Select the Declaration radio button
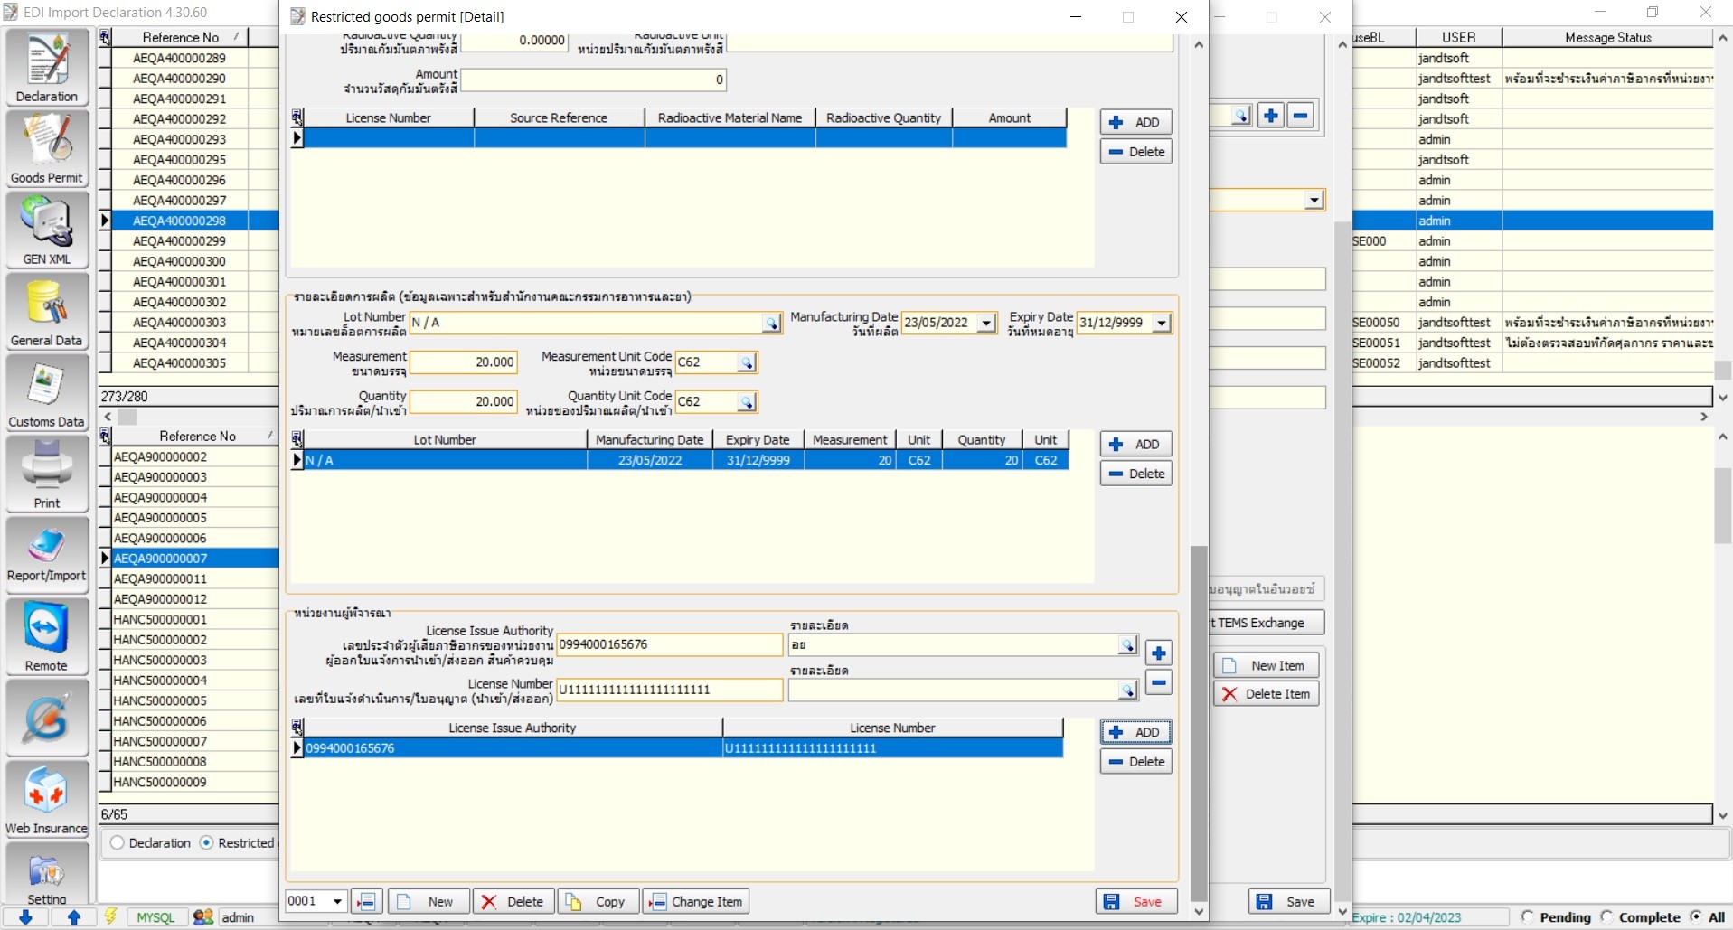Screen dimensions: 1733x930 click(118, 842)
